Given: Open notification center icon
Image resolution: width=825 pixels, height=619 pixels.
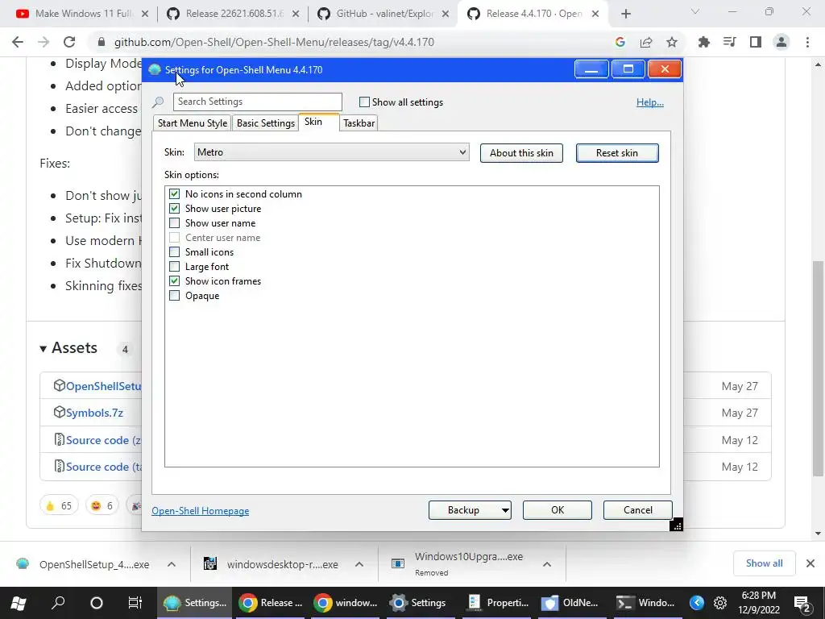Looking at the screenshot, I should pyautogui.click(x=802, y=603).
